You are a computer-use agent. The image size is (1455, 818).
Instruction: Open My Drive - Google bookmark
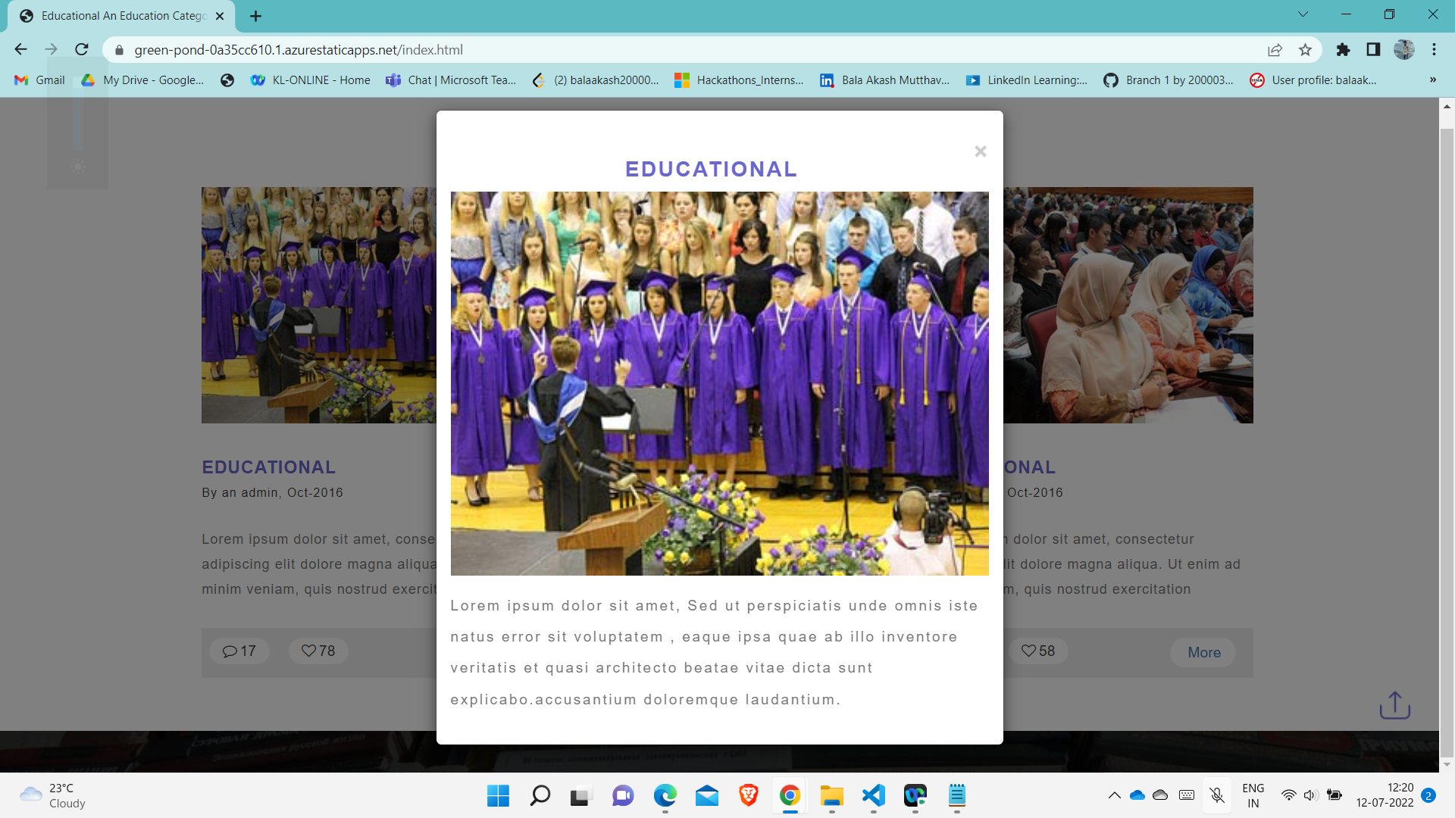143,80
